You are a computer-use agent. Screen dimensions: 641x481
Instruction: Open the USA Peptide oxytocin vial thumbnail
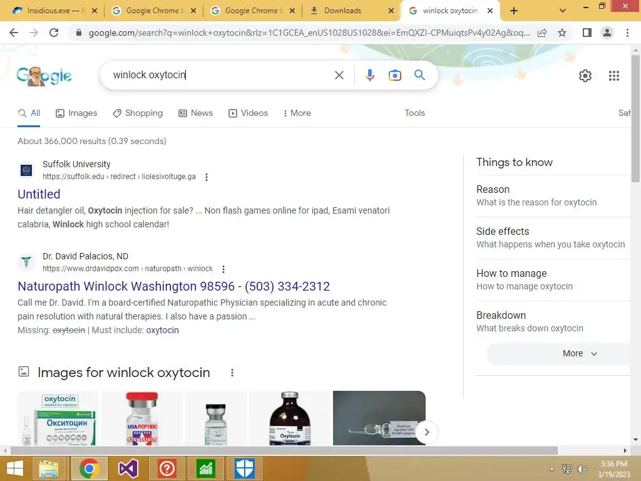point(142,418)
